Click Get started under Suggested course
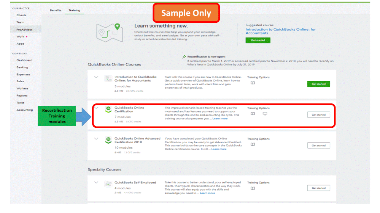380x213 pixels. [258, 40]
